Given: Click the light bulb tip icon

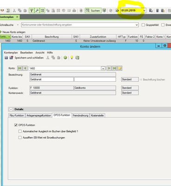Looking at the screenshot, I should pos(72,58).
